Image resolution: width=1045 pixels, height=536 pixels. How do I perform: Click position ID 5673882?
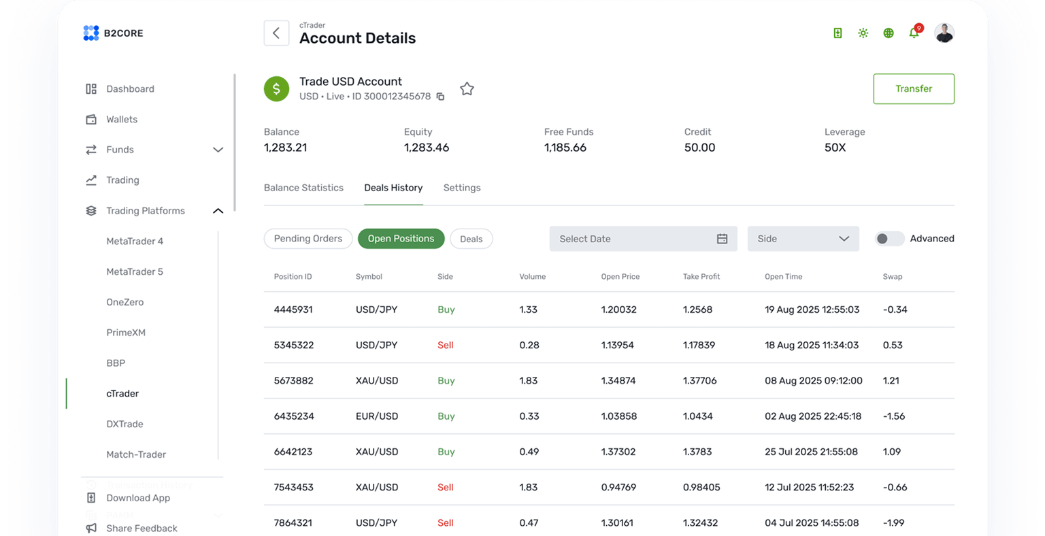(294, 381)
